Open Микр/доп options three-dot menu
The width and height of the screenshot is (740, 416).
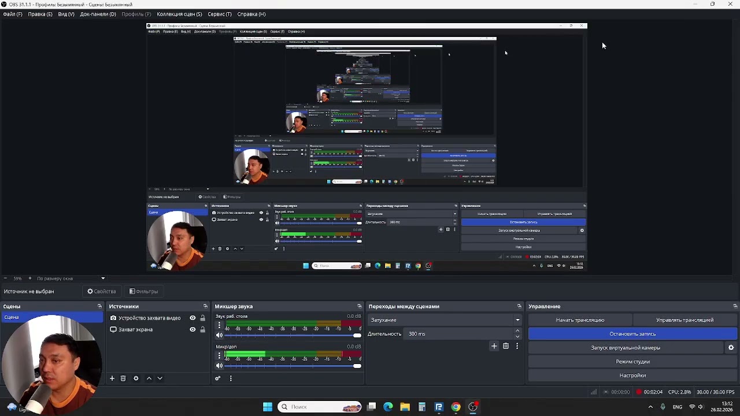tap(219, 356)
